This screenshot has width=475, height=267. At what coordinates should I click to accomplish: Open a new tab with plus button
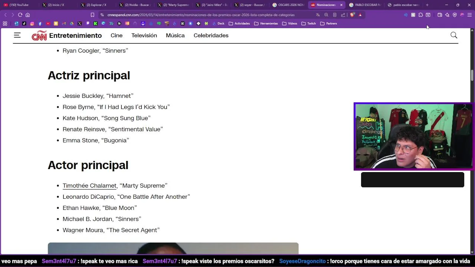click(x=427, y=5)
